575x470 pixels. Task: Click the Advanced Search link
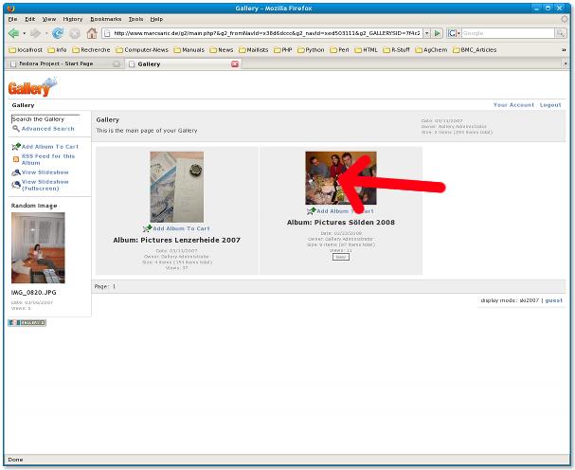47,129
